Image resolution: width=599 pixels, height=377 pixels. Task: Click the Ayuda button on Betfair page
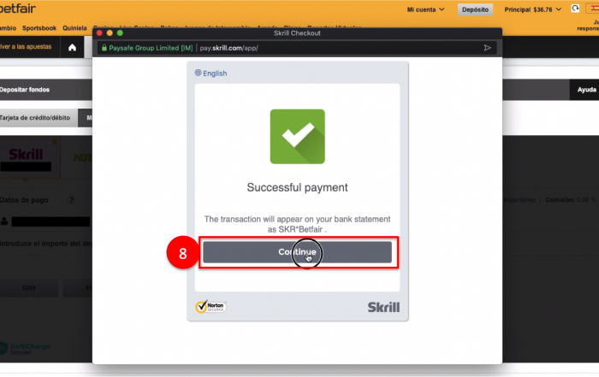click(586, 90)
